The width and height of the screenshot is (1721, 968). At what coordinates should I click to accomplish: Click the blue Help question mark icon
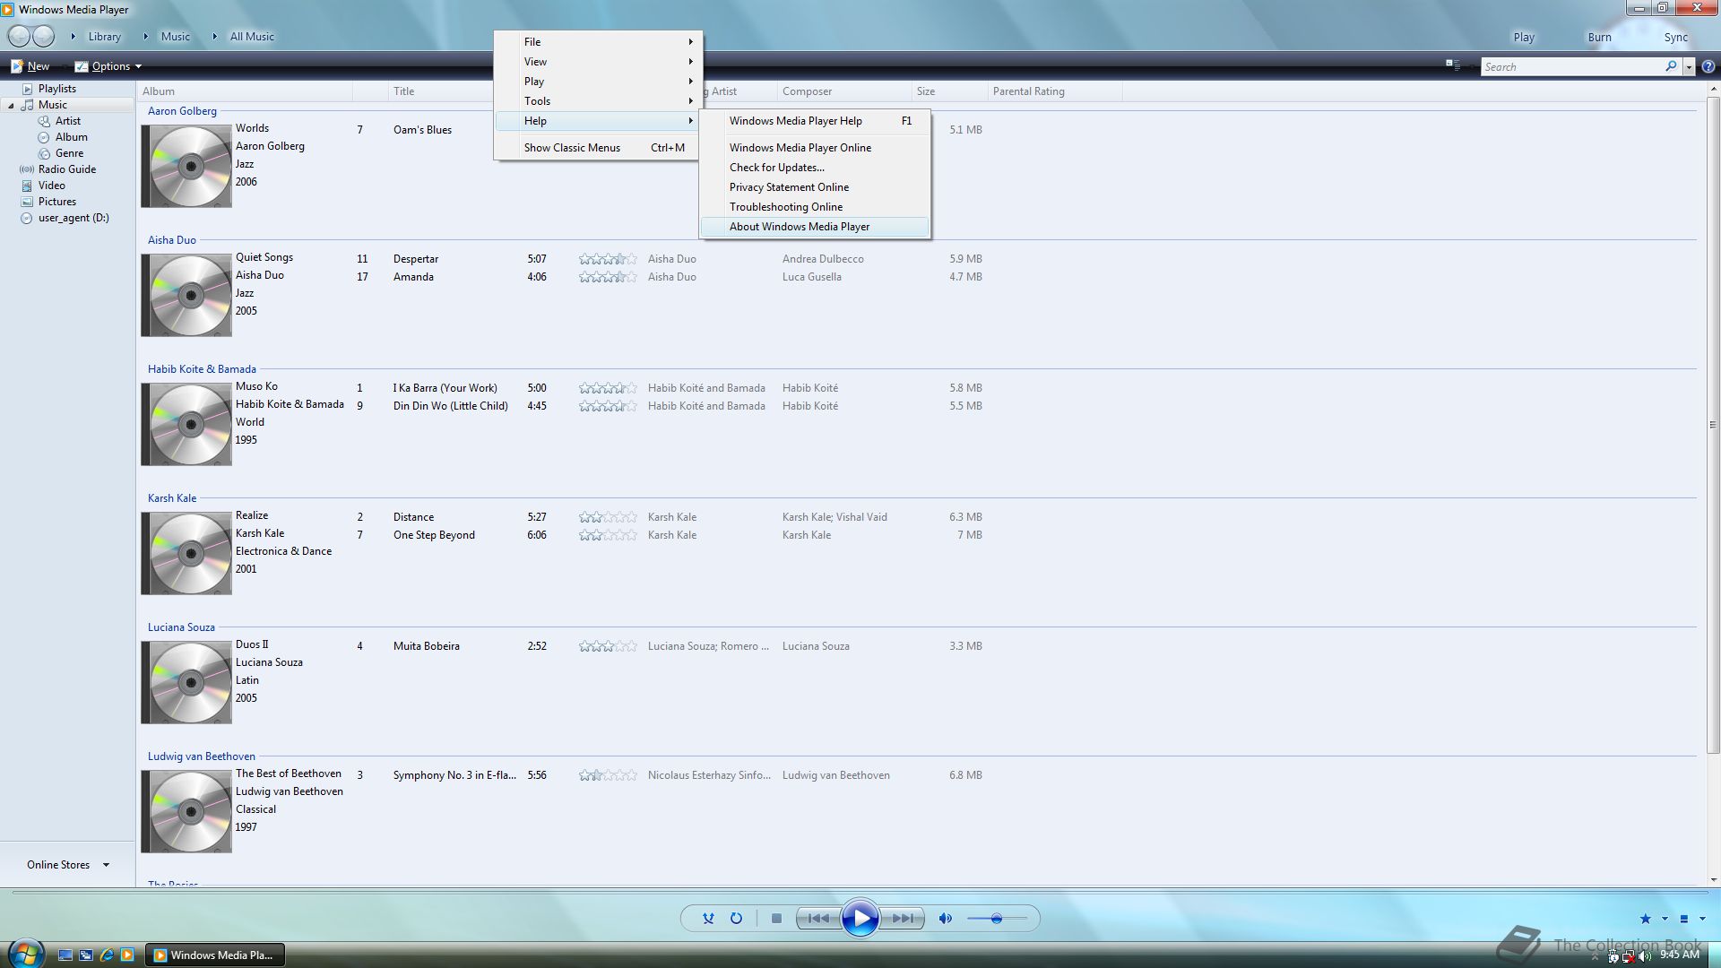click(x=1708, y=66)
